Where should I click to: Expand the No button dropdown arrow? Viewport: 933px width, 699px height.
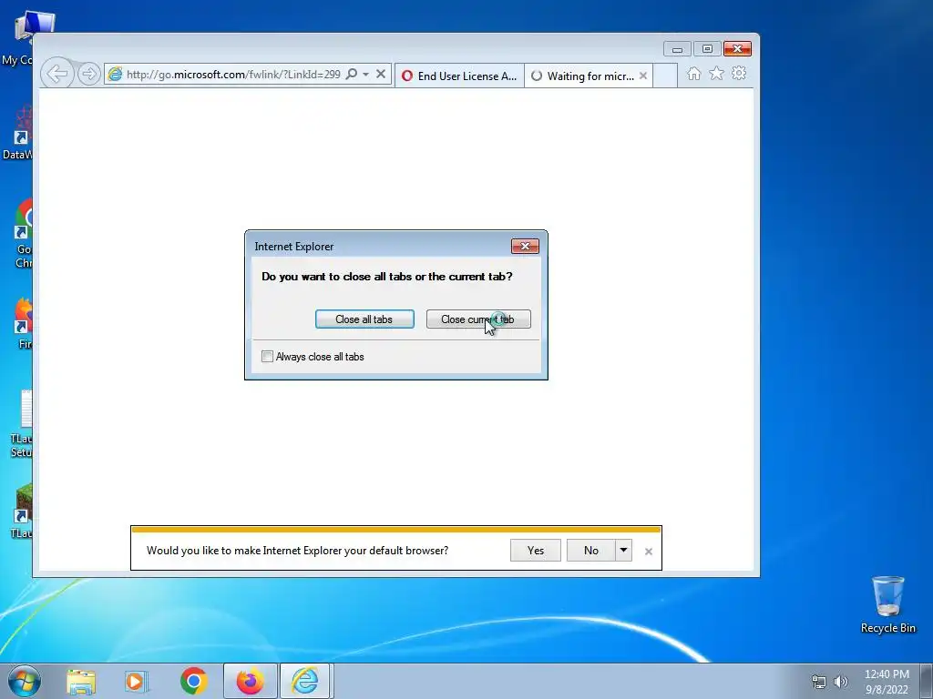623,551
